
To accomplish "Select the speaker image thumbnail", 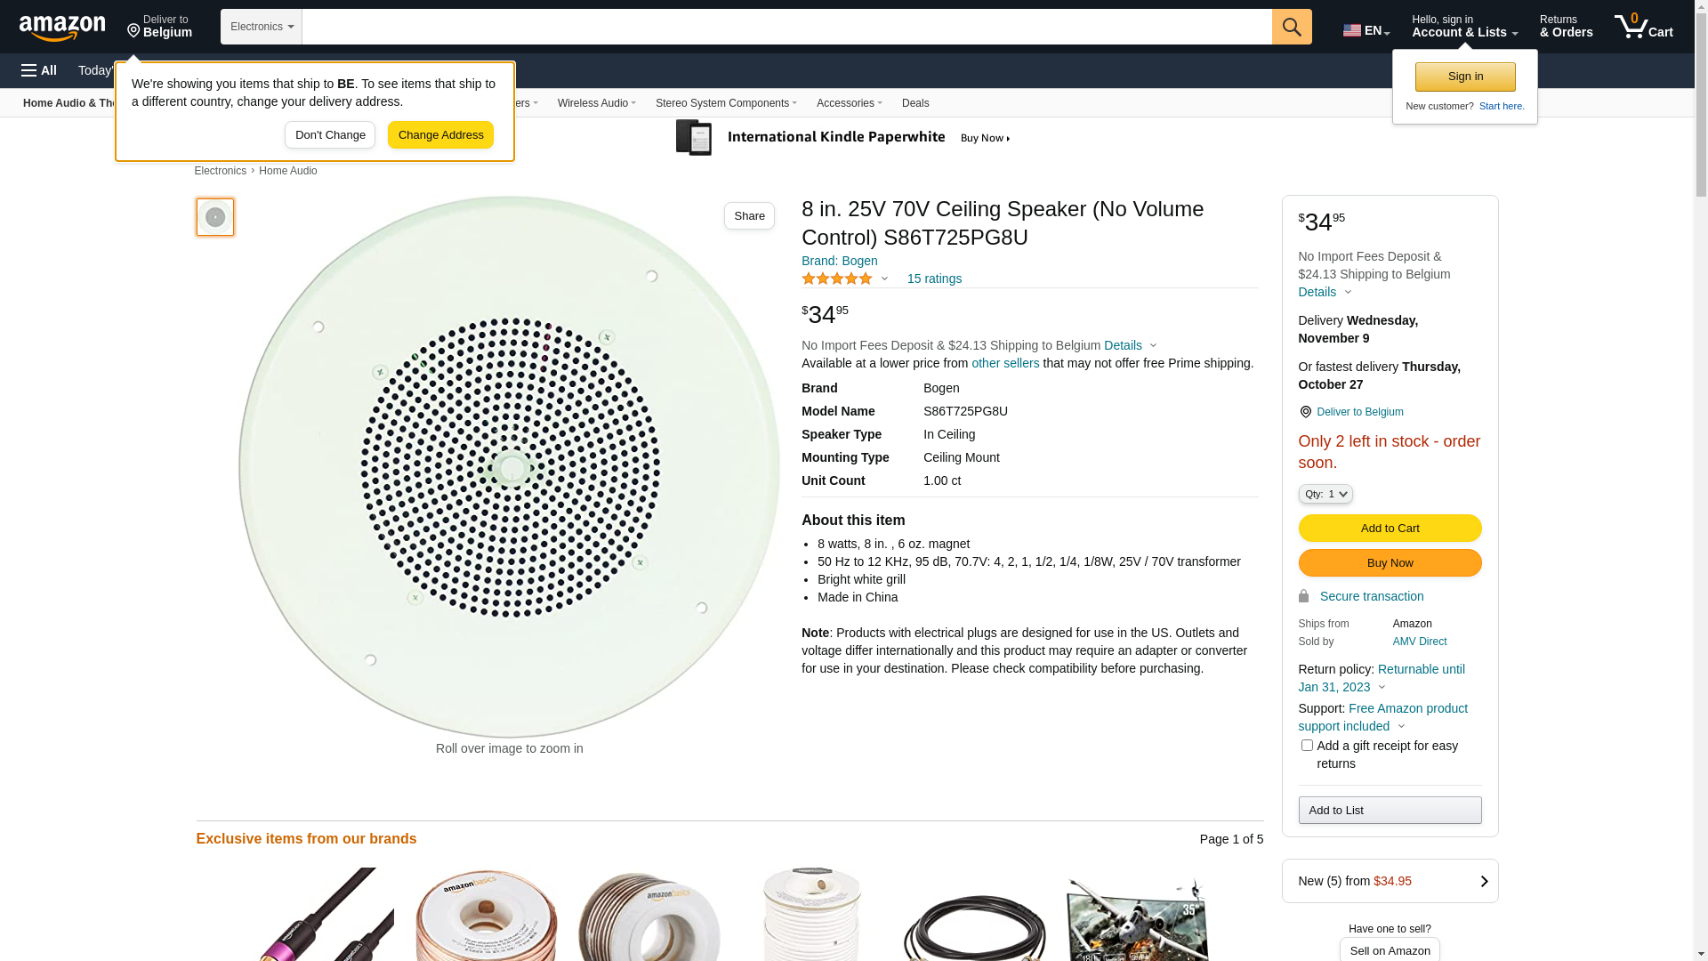I will point(215,217).
